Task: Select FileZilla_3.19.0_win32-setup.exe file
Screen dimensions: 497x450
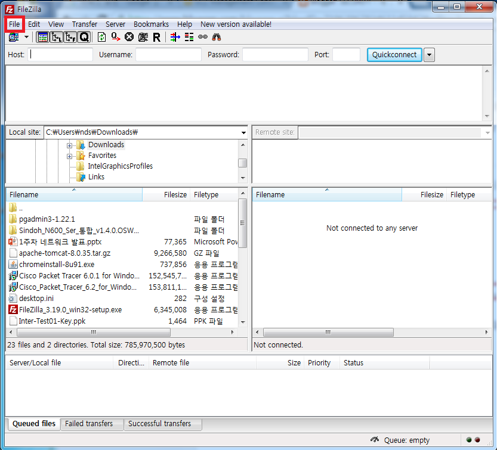Action: (70, 310)
